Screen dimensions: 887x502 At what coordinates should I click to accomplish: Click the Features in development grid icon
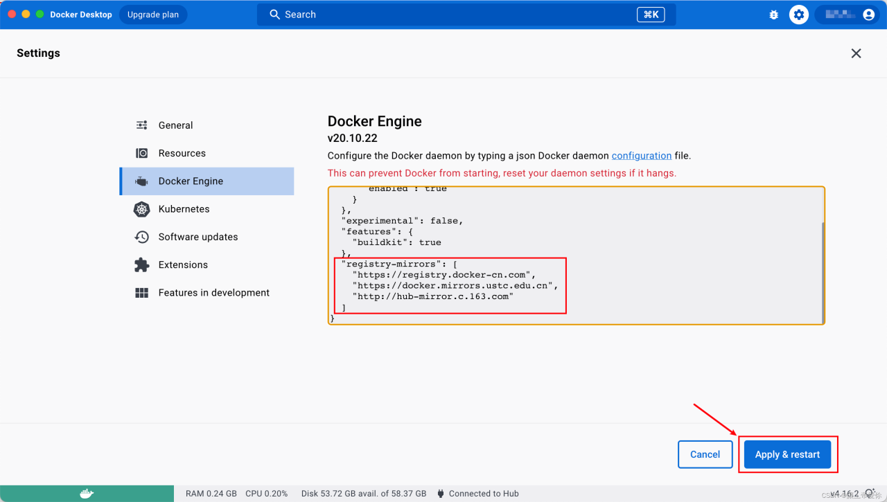pyautogui.click(x=141, y=293)
